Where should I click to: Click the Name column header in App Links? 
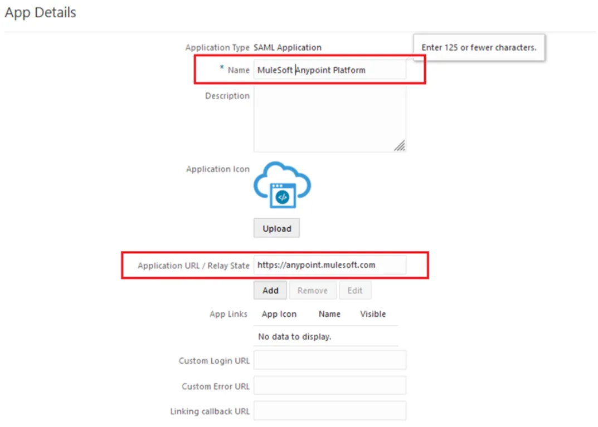pyautogui.click(x=329, y=314)
